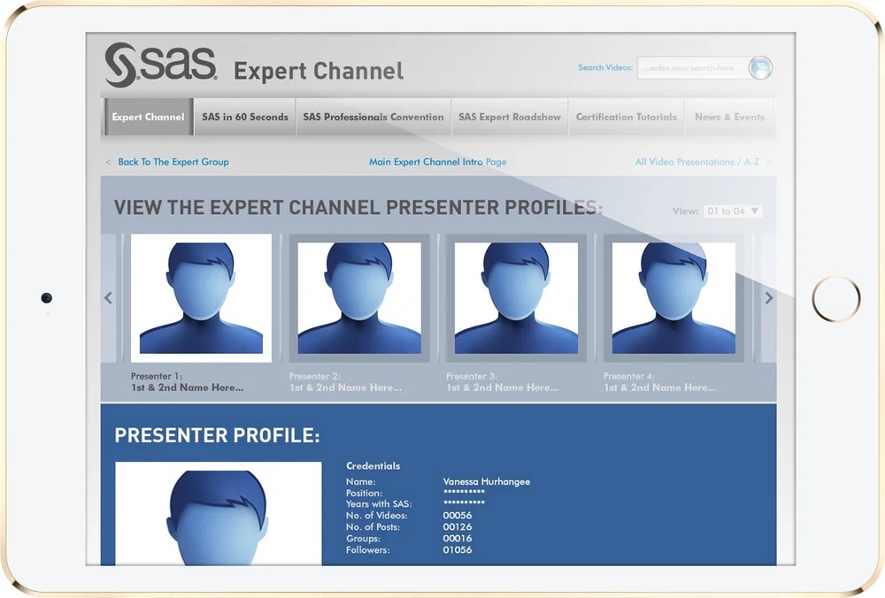
Task: Click the Followers value 01056
Action: [458, 549]
